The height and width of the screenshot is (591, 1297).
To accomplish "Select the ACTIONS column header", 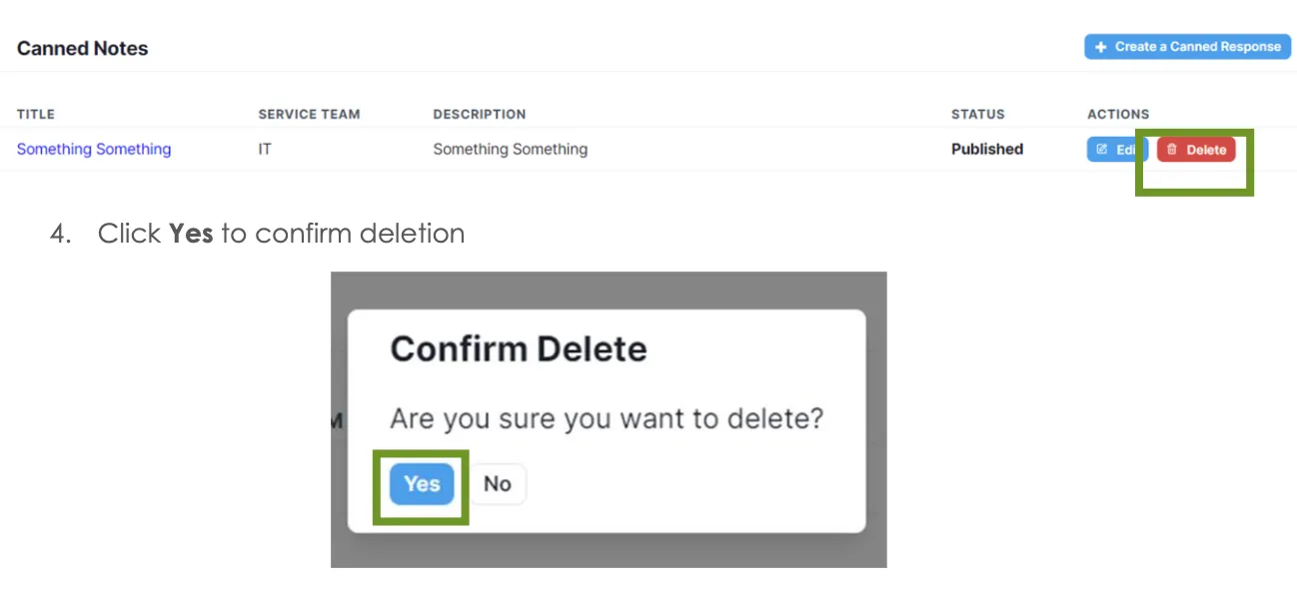I will click(x=1118, y=114).
